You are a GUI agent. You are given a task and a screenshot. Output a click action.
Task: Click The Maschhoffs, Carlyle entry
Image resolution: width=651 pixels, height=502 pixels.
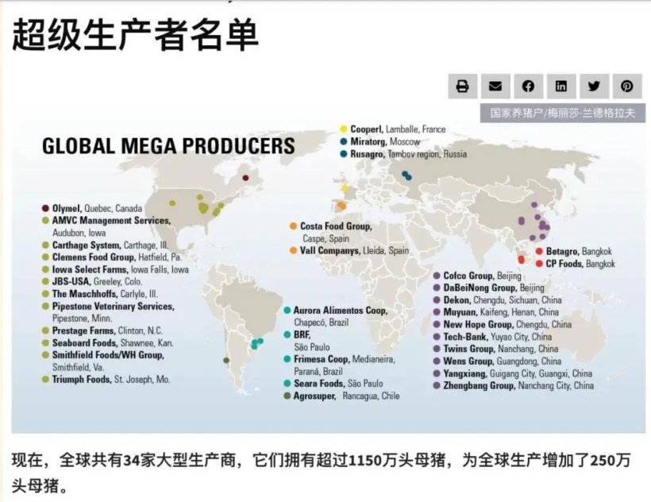click(100, 294)
